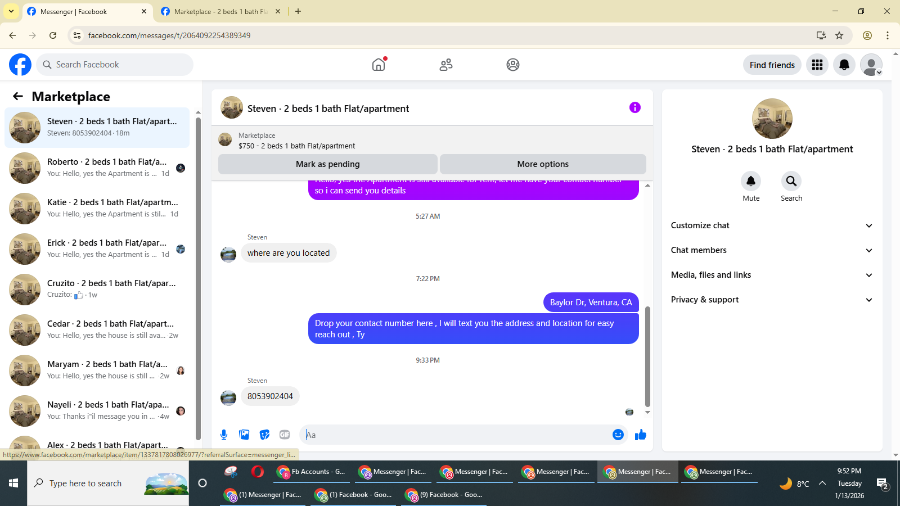This screenshot has height=506, width=900.
Task: Open the account profile avatar menu
Action: click(x=871, y=65)
